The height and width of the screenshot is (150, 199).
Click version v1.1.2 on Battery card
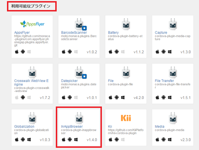click(138, 52)
